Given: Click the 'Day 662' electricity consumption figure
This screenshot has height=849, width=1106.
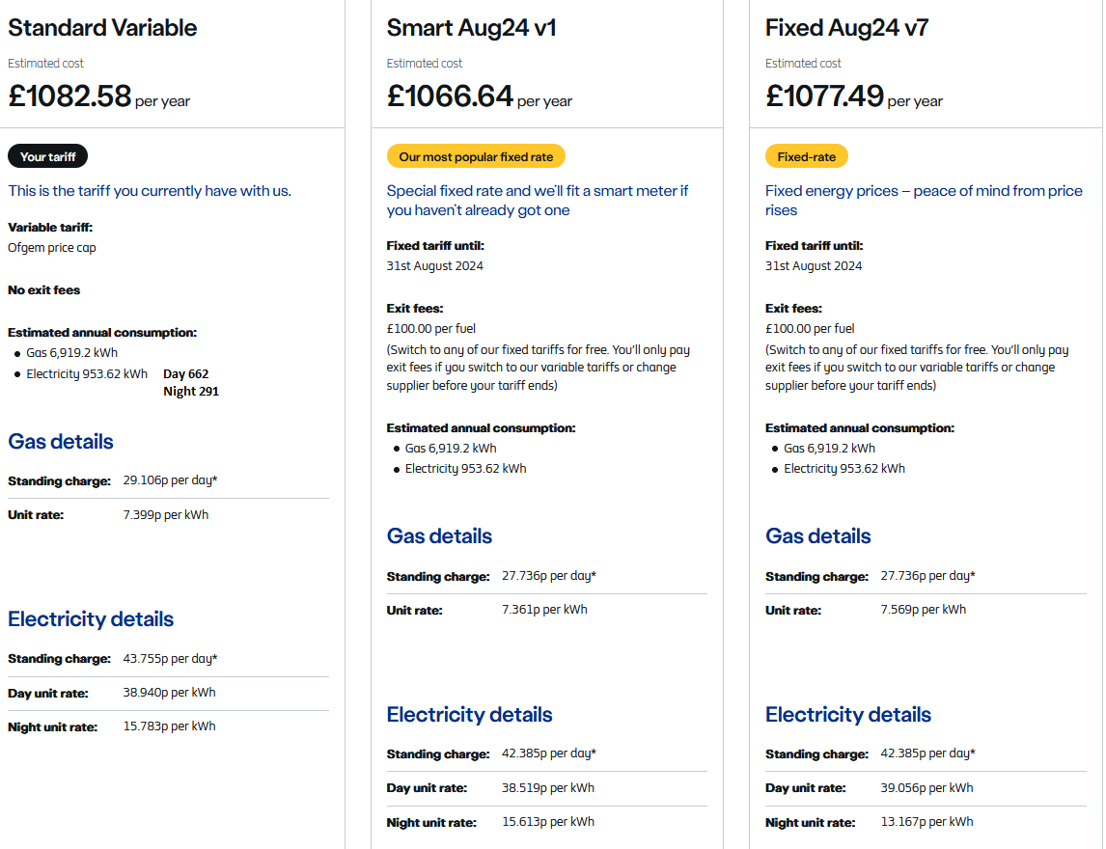Looking at the screenshot, I should (x=186, y=374).
